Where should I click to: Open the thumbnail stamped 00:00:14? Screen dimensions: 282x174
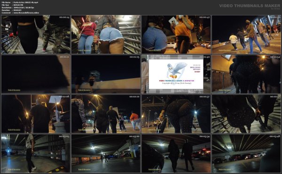pos(36,35)
